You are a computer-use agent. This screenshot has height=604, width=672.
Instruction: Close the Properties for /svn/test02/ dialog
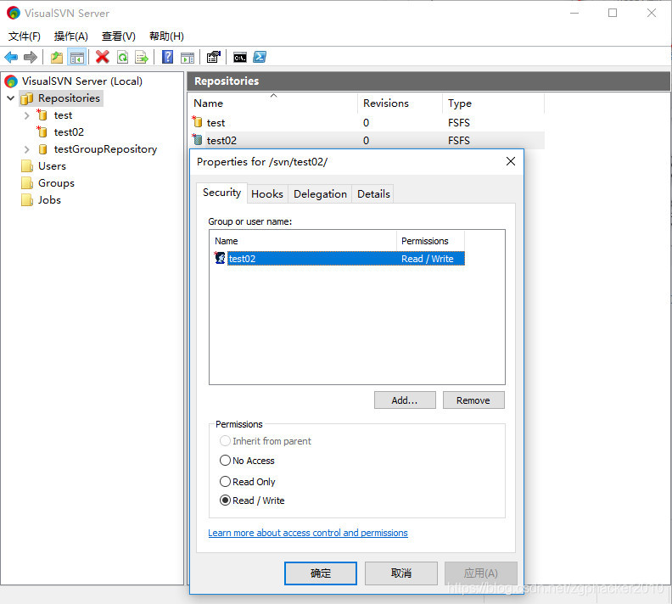tap(511, 161)
